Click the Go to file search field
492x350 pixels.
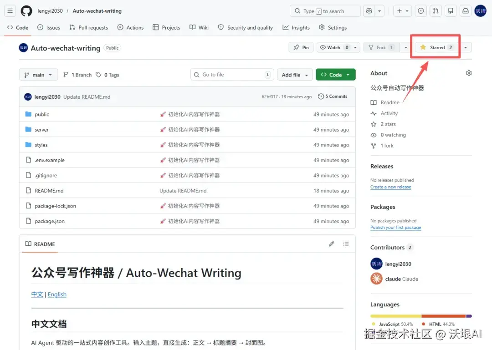point(232,75)
